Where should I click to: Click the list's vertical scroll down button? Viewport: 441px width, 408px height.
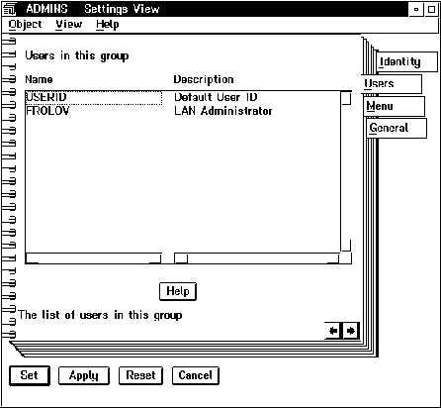(346, 246)
